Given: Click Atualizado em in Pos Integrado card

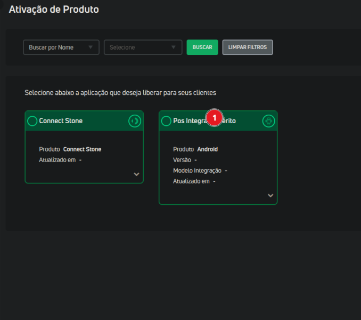Looking at the screenshot, I should 191,181.
